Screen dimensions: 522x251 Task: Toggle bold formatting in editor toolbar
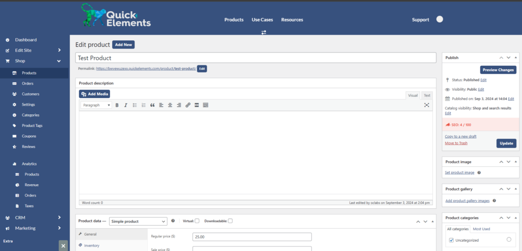[x=117, y=105]
